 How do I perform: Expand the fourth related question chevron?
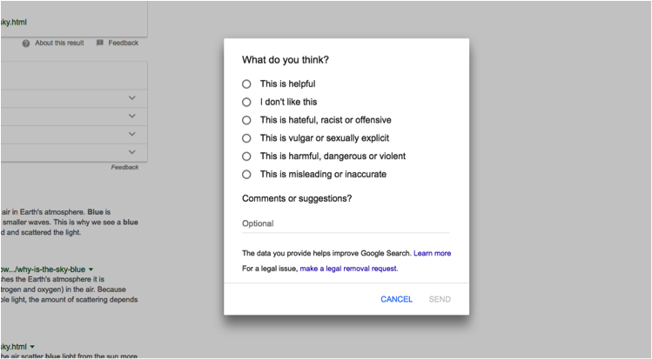pyautogui.click(x=132, y=151)
